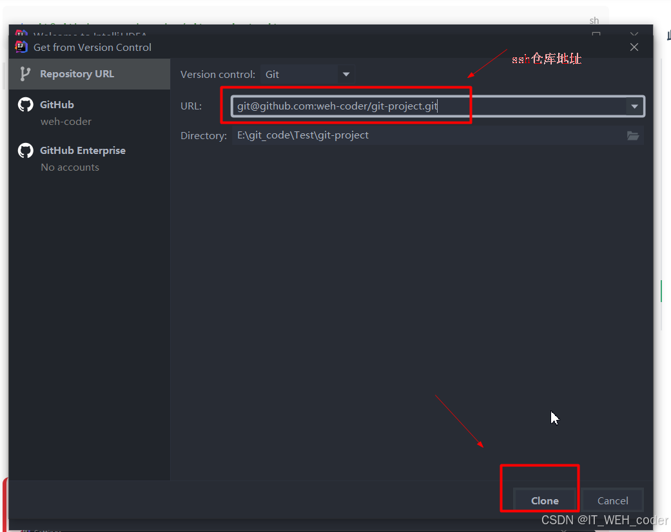Click the No accounts text
This screenshot has height=532, width=671.
click(70, 167)
